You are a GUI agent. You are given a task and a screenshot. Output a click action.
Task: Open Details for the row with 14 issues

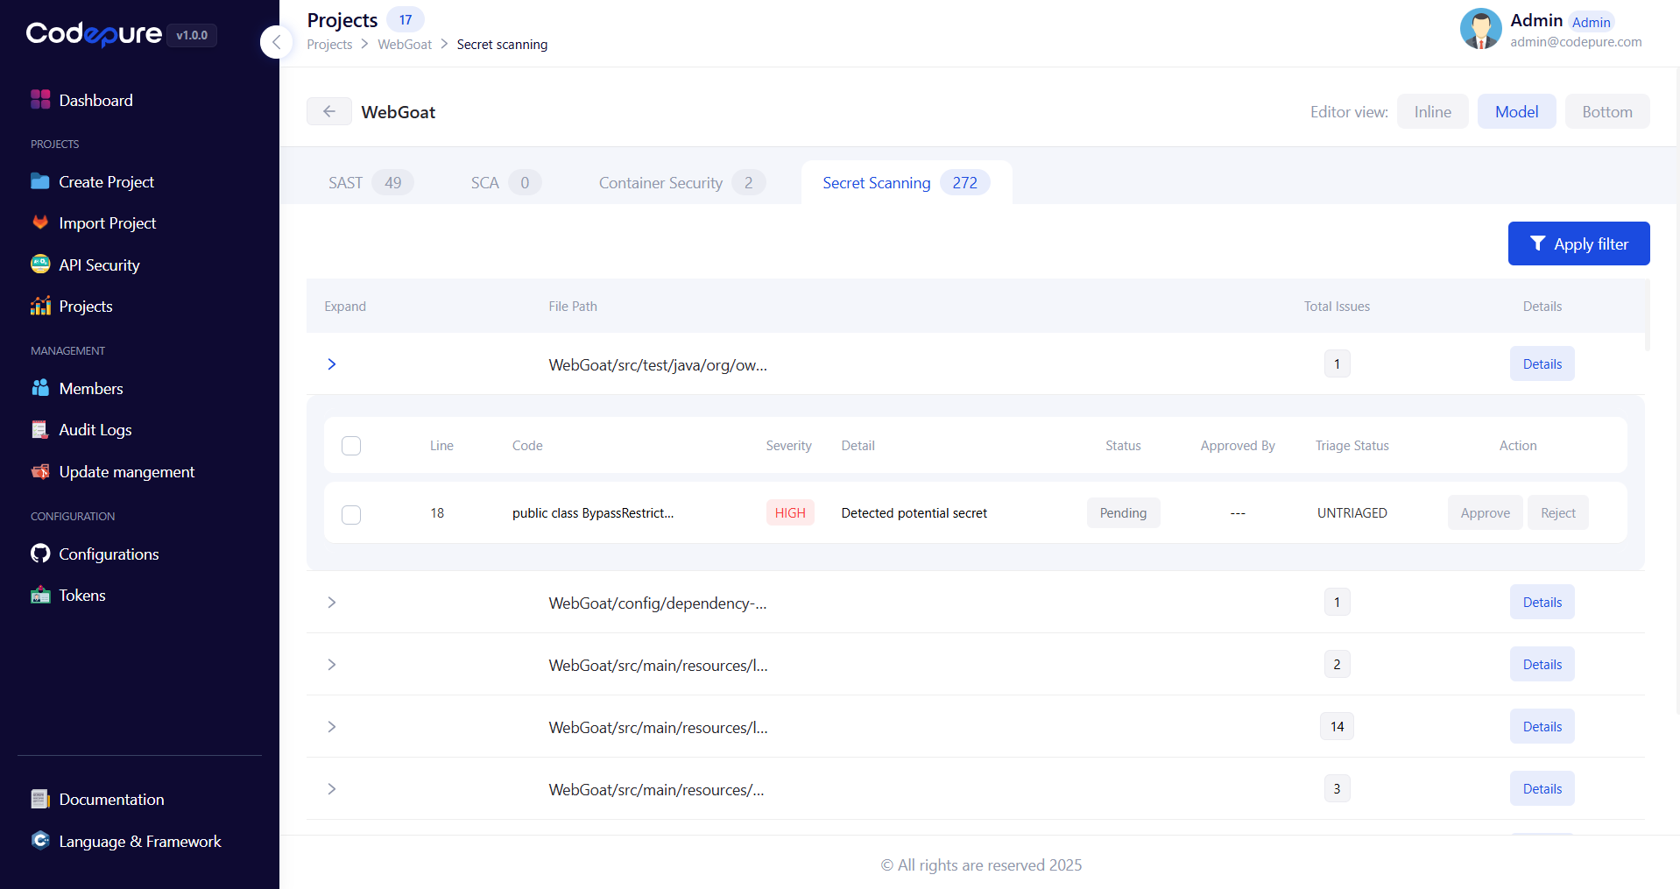click(x=1542, y=726)
